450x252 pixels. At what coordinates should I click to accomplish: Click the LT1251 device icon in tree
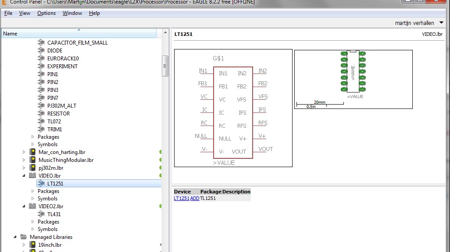coord(41,183)
